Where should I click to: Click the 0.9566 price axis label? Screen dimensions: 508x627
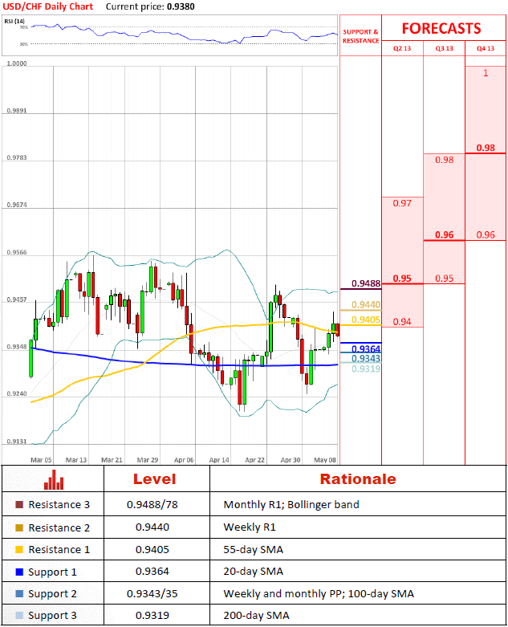pyautogui.click(x=17, y=253)
